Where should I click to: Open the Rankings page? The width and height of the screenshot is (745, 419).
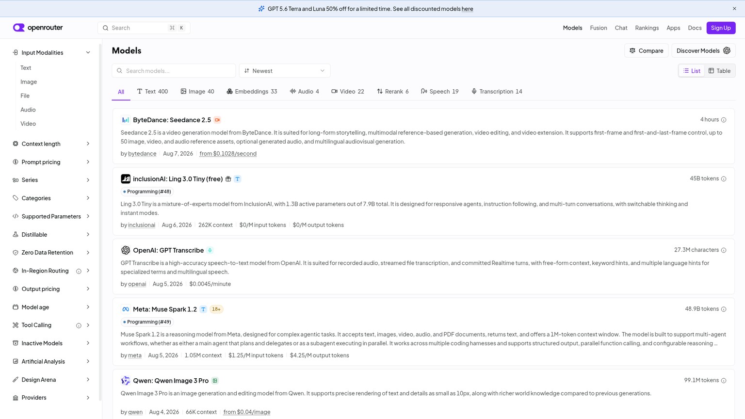(x=647, y=28)
